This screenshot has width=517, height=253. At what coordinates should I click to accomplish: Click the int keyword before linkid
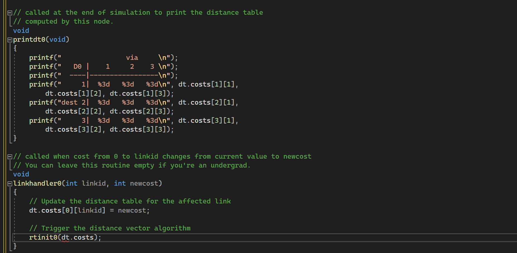[x=71, y=183]
